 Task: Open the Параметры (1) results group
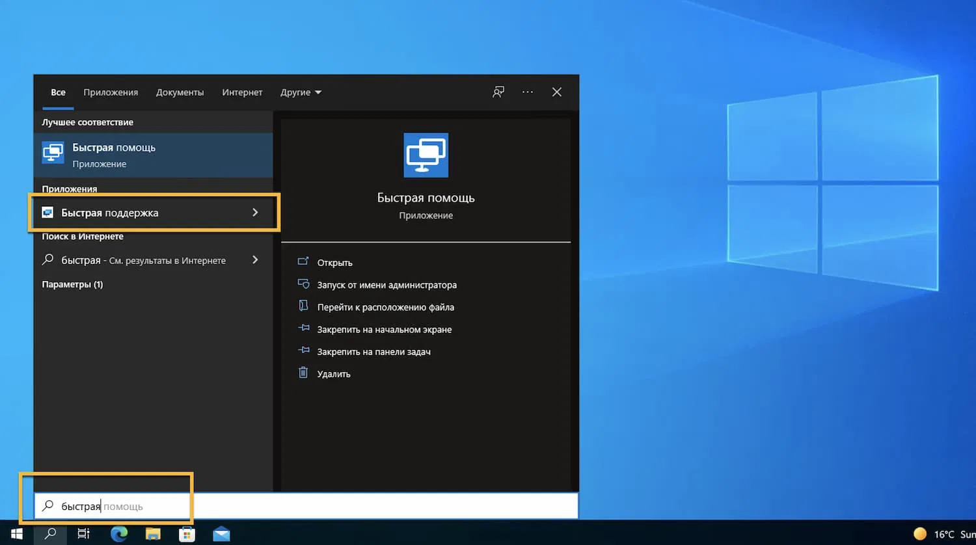tap(72, 284)
